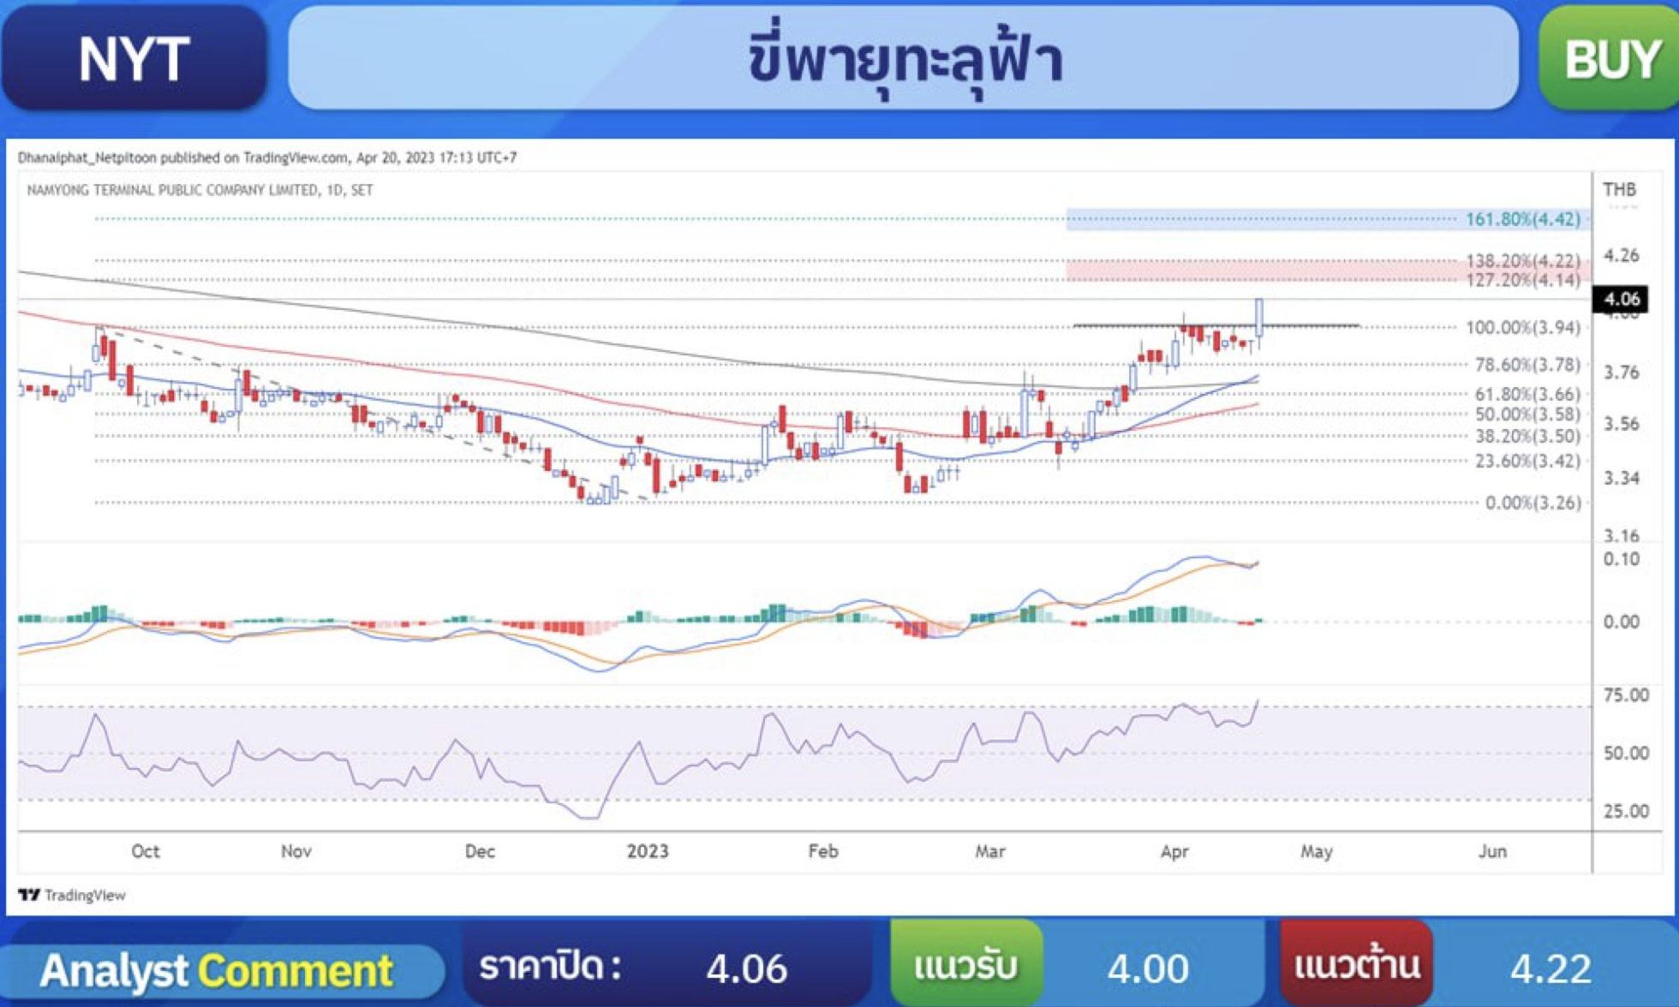Click the 61.80%(3.66) Fibonacci label
This screenshot has width=1679, height=1007.
(1527, 394)
